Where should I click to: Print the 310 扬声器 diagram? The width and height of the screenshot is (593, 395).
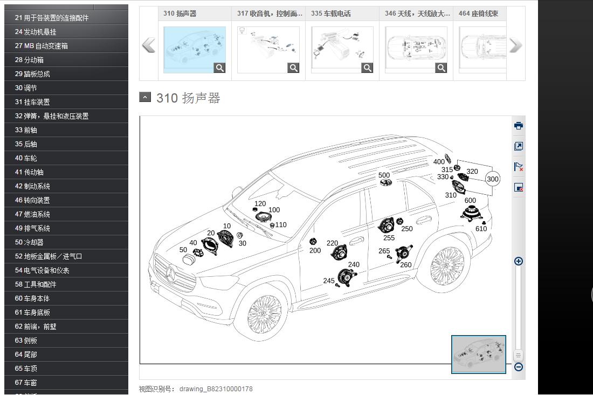click(x=518, y=125)
